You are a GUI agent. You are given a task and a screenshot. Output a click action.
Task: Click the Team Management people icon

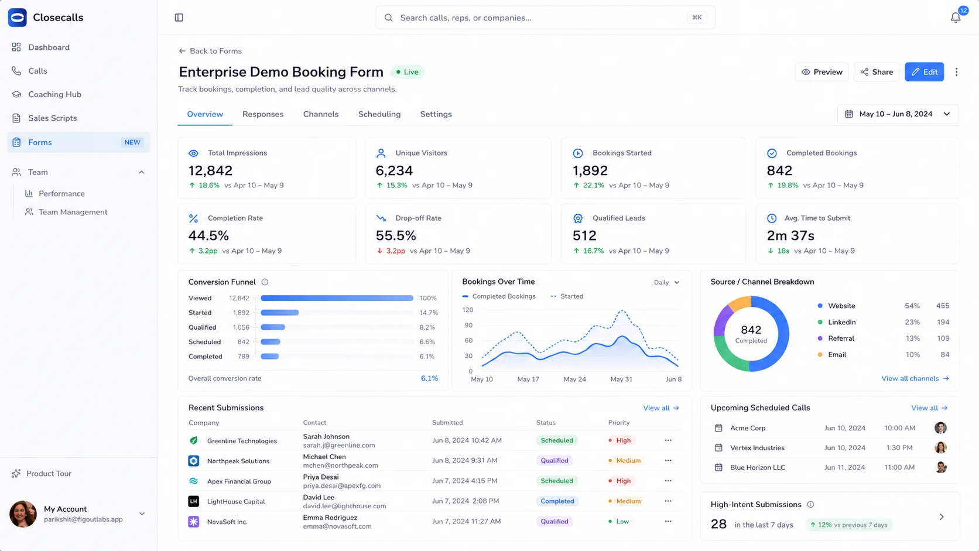tap(29, 212)
